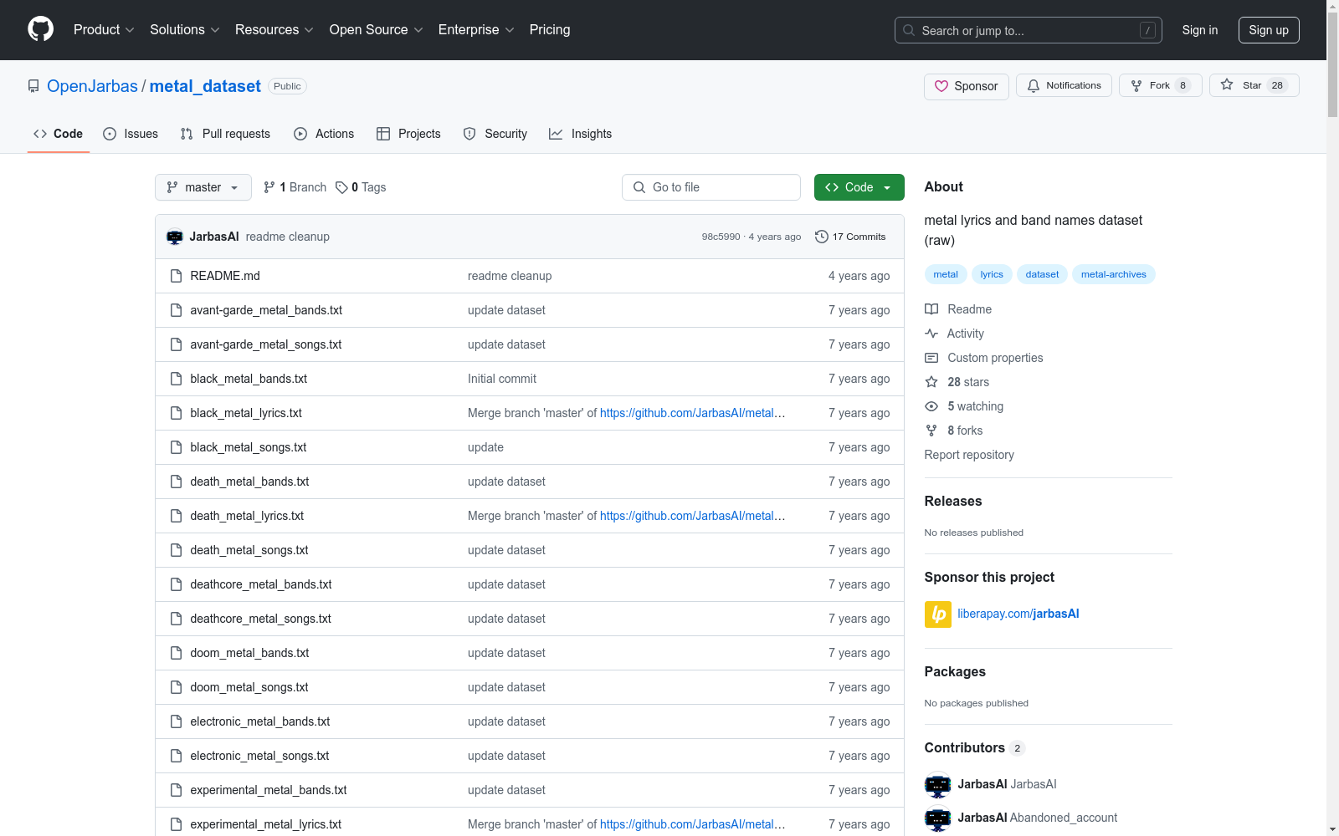Open the 98c5990 commit hash link

coord(721,237)
